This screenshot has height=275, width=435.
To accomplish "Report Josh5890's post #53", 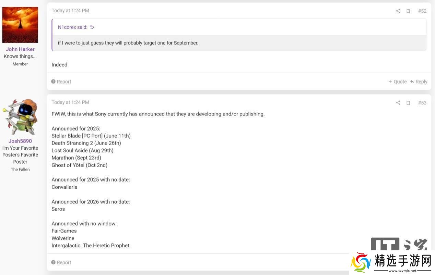I will pyautogui.click(x=61, y=262).
